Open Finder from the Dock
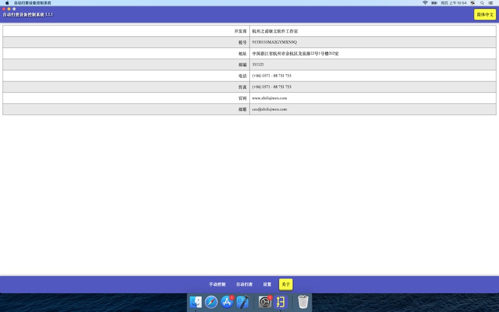Image resolution: width=499 pixels, height=312 pixels. (196, 302)
